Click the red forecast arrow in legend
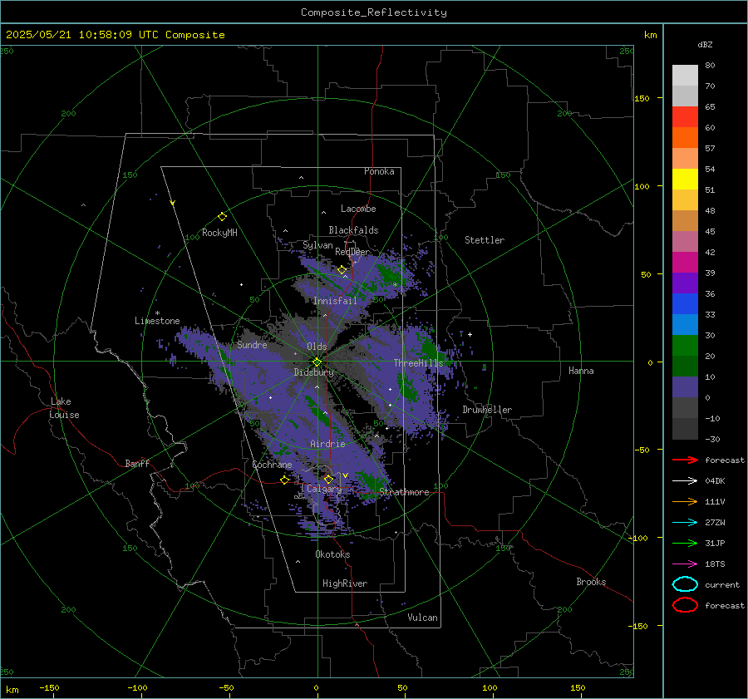The height and width of the screenshot is (699, 748). [685, 460]
